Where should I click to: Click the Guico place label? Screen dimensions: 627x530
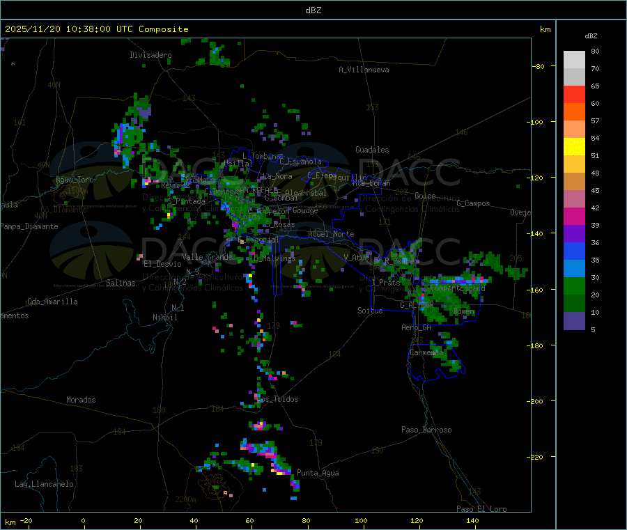(x=425, y=196)
